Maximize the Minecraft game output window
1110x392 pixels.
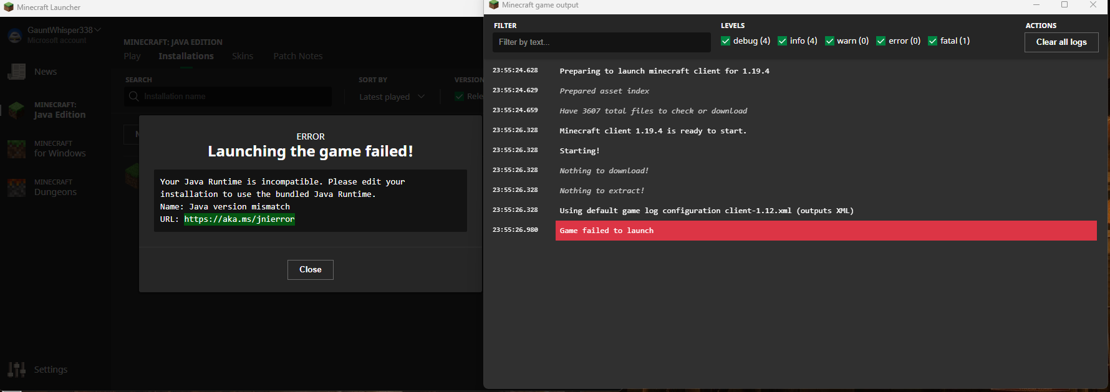pyautogui.click(x=1064, y=5)
